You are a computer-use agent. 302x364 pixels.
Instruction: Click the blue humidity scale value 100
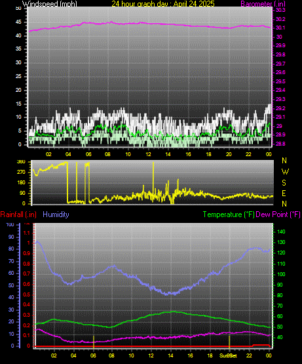pyautogui.click(x=10, y=224)
